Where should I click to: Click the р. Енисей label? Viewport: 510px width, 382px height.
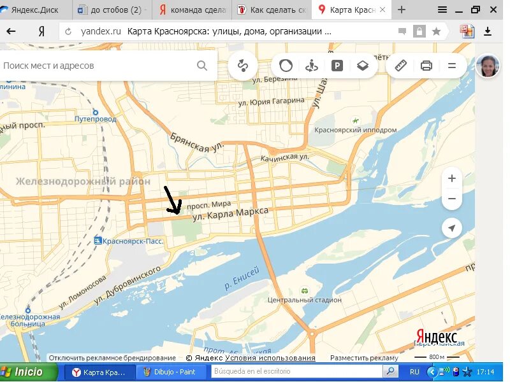point(242,278)
